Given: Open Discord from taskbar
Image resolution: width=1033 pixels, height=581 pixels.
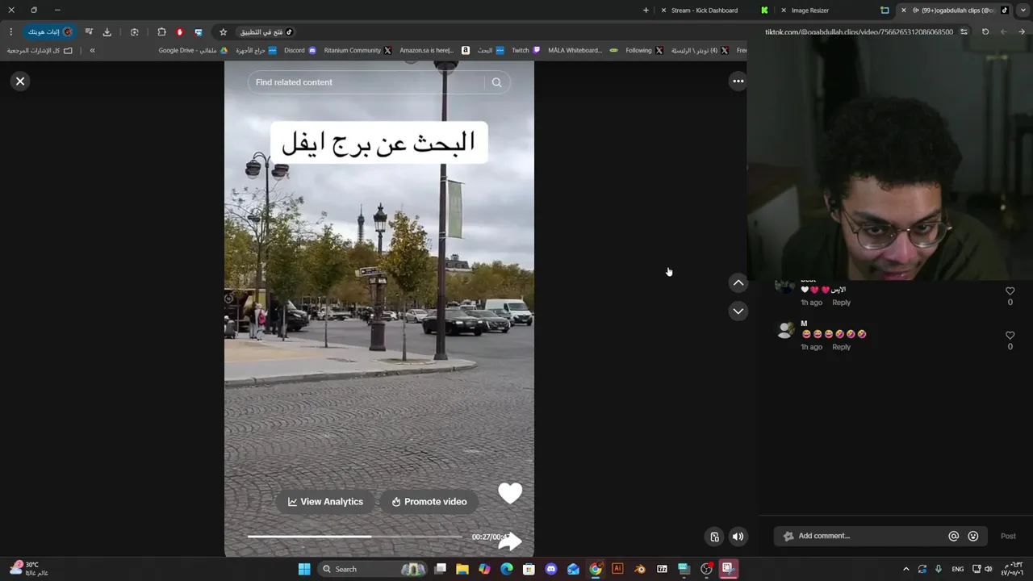Looking at the screenshot, I should pyautogui.click(x=551, y=569).
